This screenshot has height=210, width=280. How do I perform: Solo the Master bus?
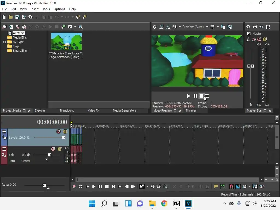click(x=265, y=39)
